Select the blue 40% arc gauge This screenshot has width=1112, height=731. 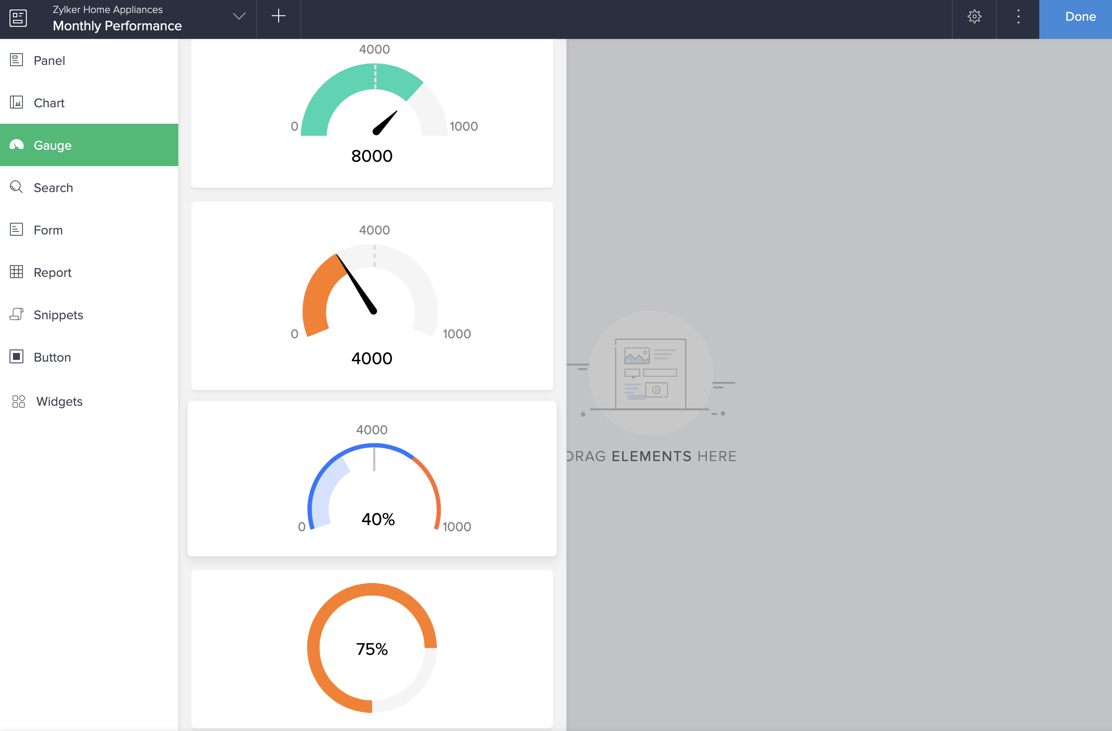[372, 478]
